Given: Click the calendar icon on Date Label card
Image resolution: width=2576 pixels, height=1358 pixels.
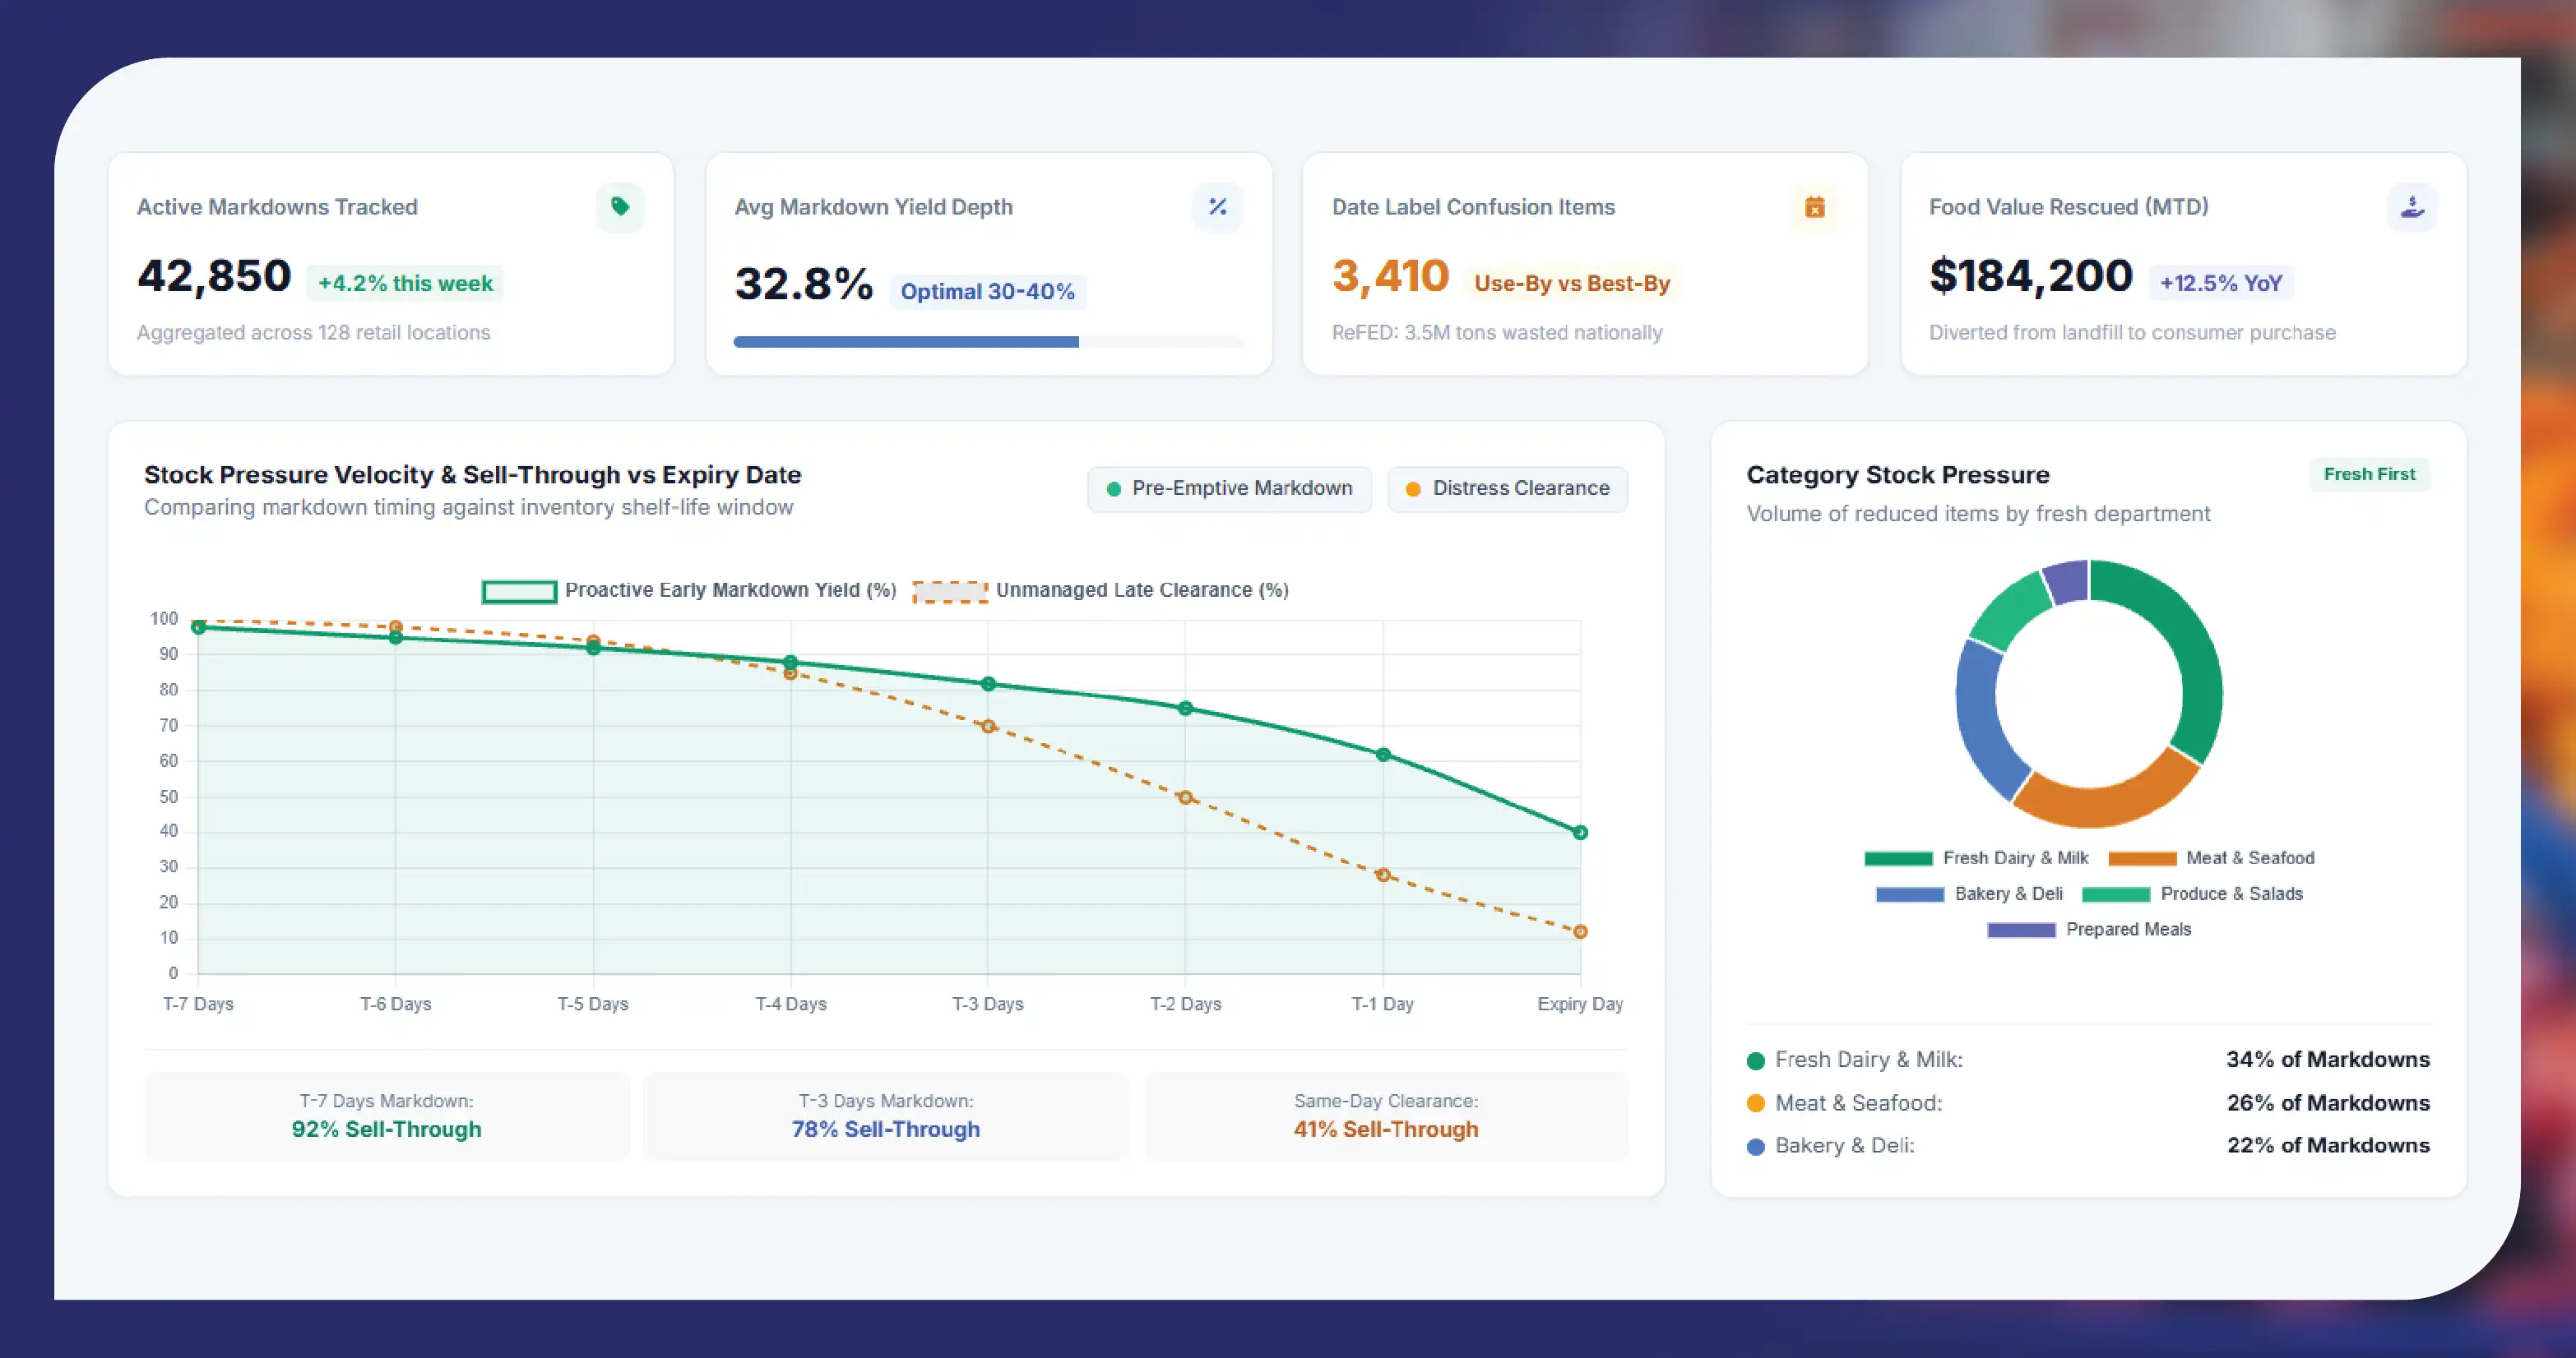Looking at the screenshot, I should [1814, 207].
